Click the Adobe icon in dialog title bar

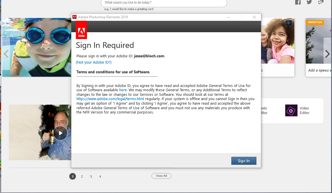[74, 17]
